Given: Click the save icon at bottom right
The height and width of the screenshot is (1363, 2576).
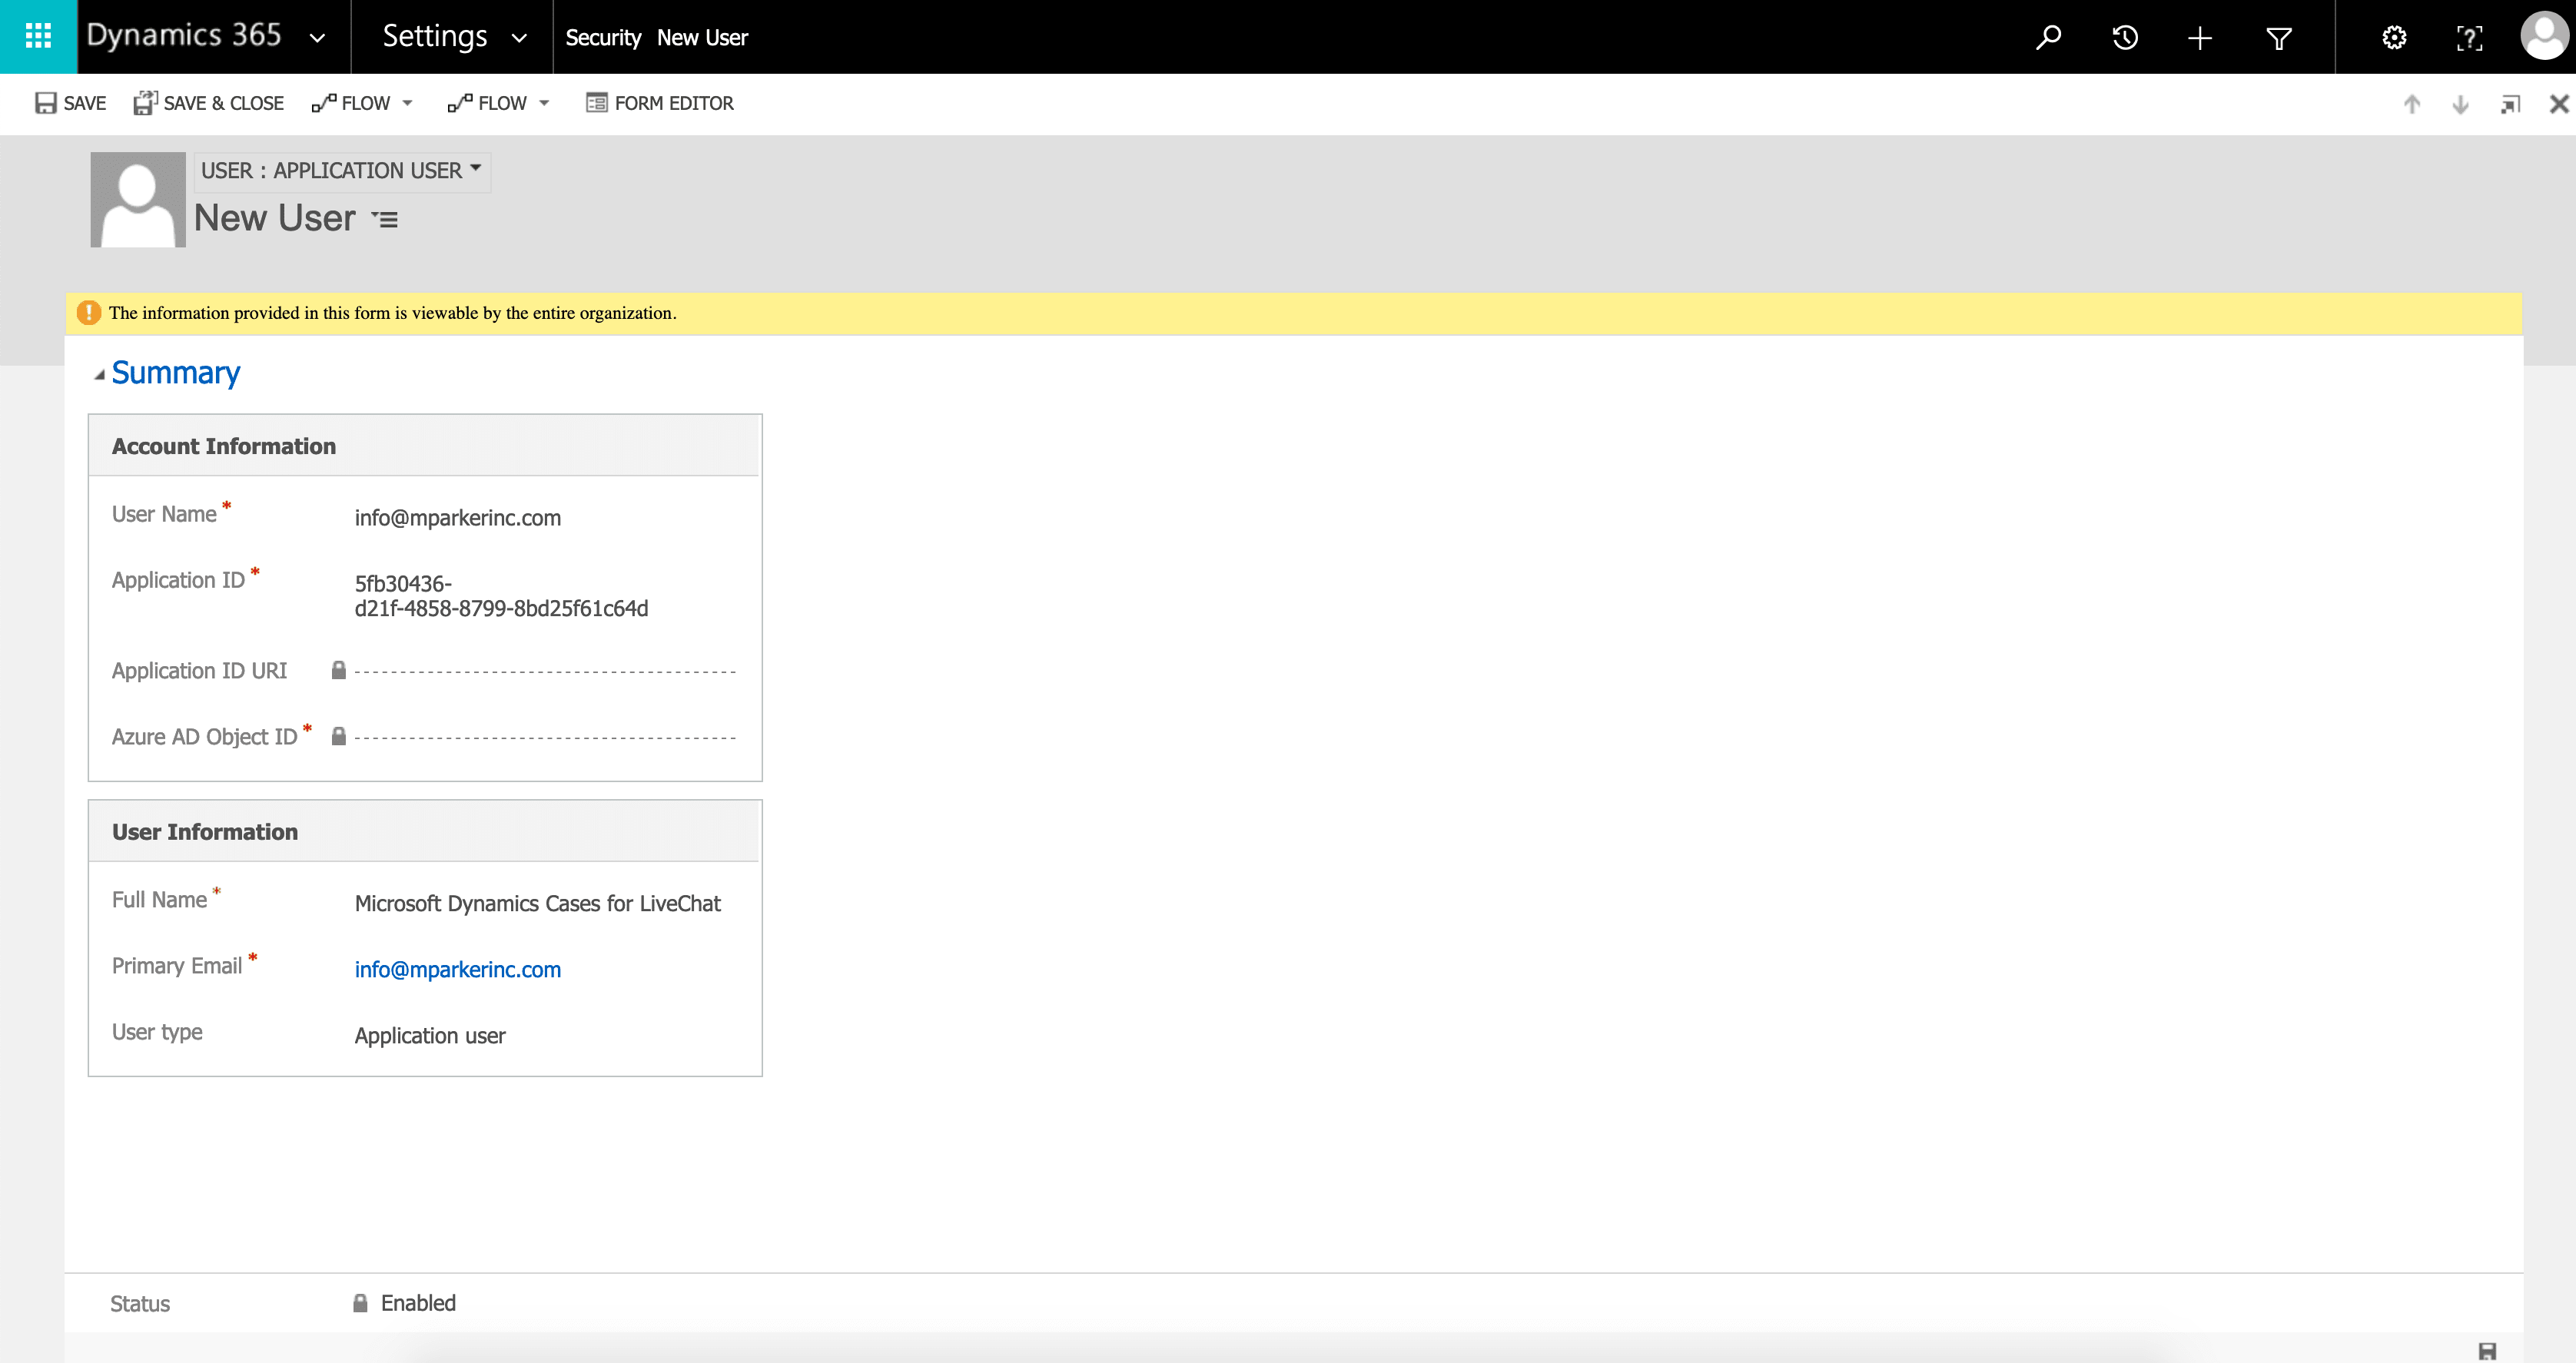Looking at the screenshot, I should pos(2487,1351).
